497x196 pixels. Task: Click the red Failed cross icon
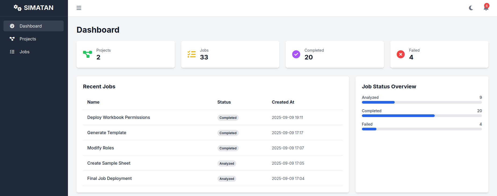tap(401, 54)
